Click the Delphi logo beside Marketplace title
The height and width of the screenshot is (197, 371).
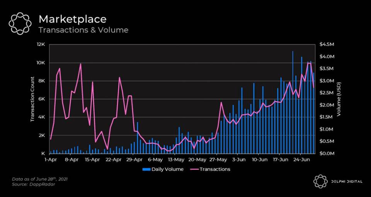[20, 24]
